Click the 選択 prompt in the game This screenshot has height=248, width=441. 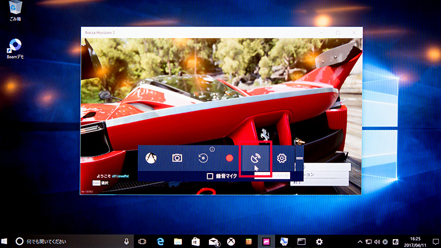[105, 183]
